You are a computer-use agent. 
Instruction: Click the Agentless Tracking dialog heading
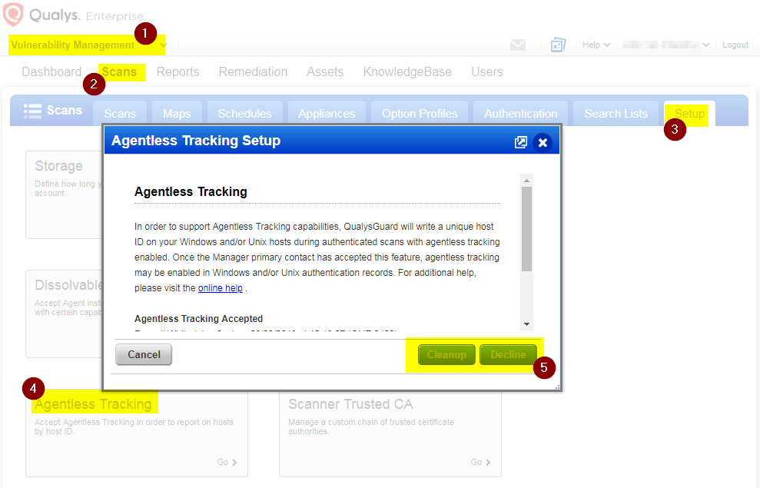(x=191, y=192)
